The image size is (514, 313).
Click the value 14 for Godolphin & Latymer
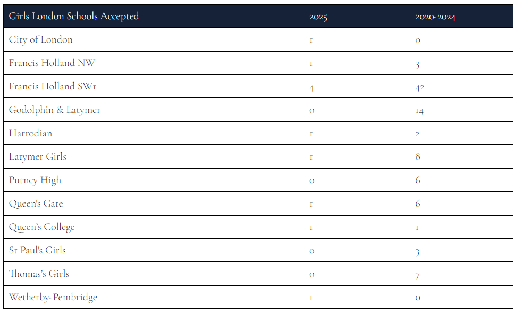(x=419, y=111)
